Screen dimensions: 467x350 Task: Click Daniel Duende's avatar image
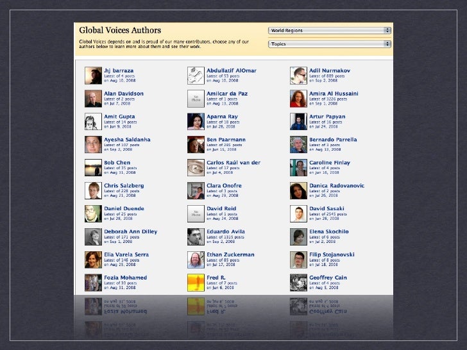pyautogui.click(x=93, y=213)
